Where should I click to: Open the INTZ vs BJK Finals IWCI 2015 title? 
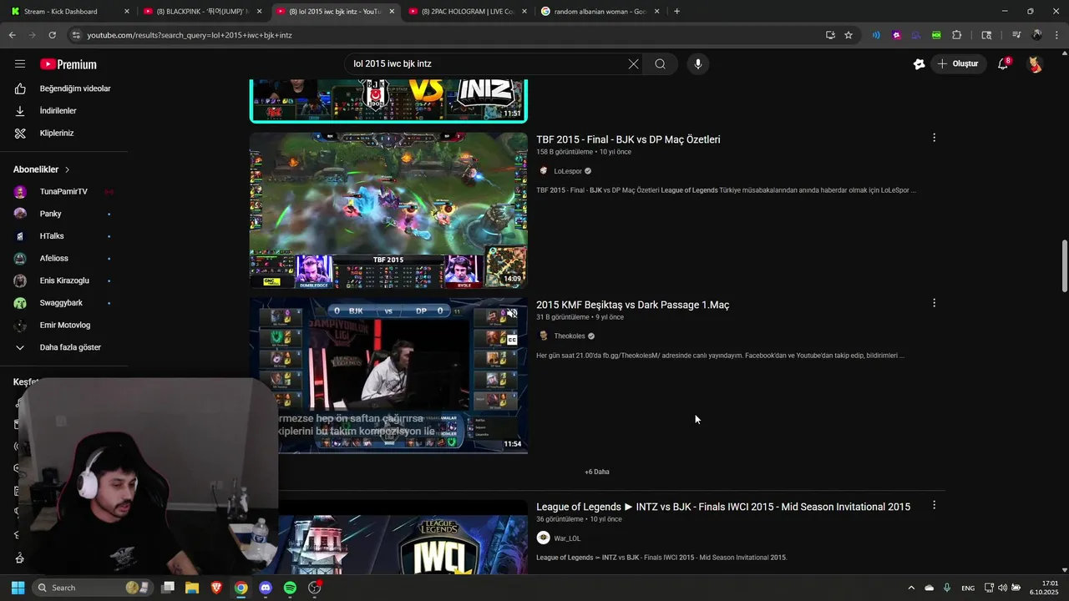pos(723,507)
